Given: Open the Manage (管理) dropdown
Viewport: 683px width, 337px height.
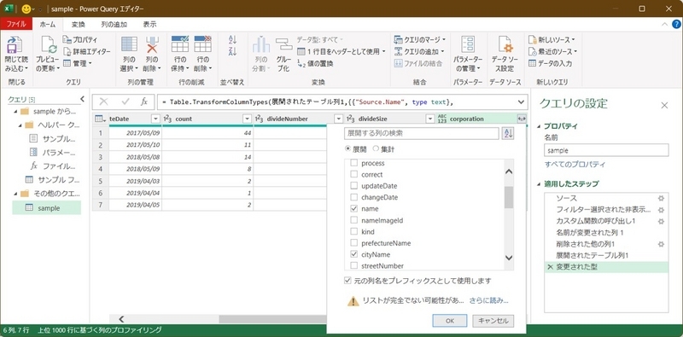Looking at the screenshot, I should [x=78, y=63].
